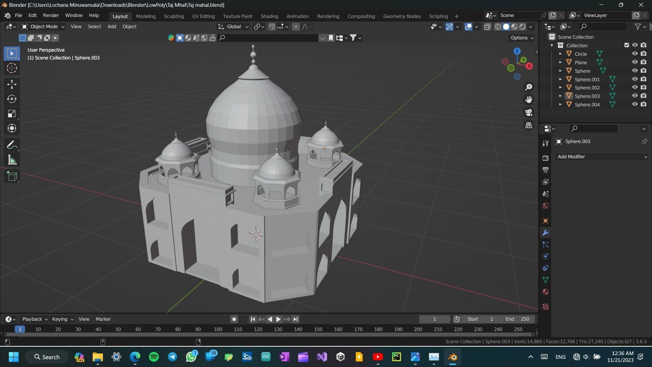The image size is (652, 367).
Task: Uncheck the Collection exclude checkbox
Action: (x=627, y=45)
